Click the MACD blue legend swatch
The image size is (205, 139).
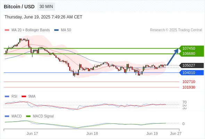click(x=7, y=116)
